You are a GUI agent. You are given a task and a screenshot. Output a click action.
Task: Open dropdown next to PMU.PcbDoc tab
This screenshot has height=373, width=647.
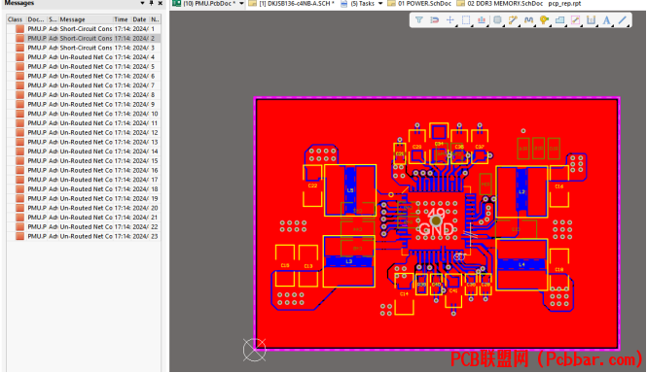(x=241, y=3)
